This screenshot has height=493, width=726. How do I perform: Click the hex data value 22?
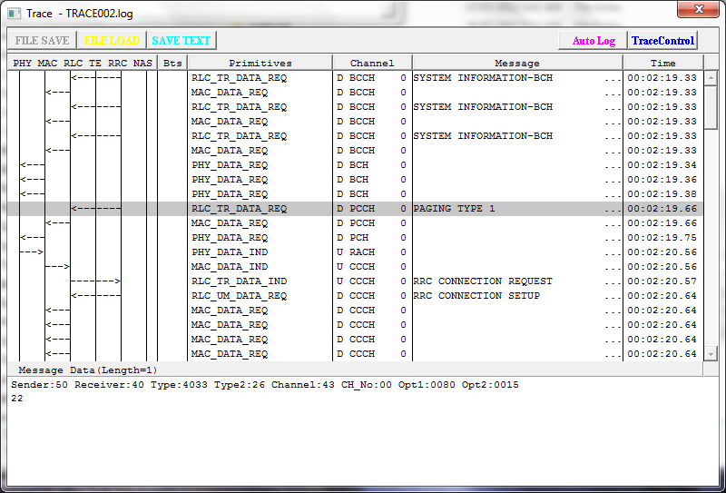click(x=17, y=399)
